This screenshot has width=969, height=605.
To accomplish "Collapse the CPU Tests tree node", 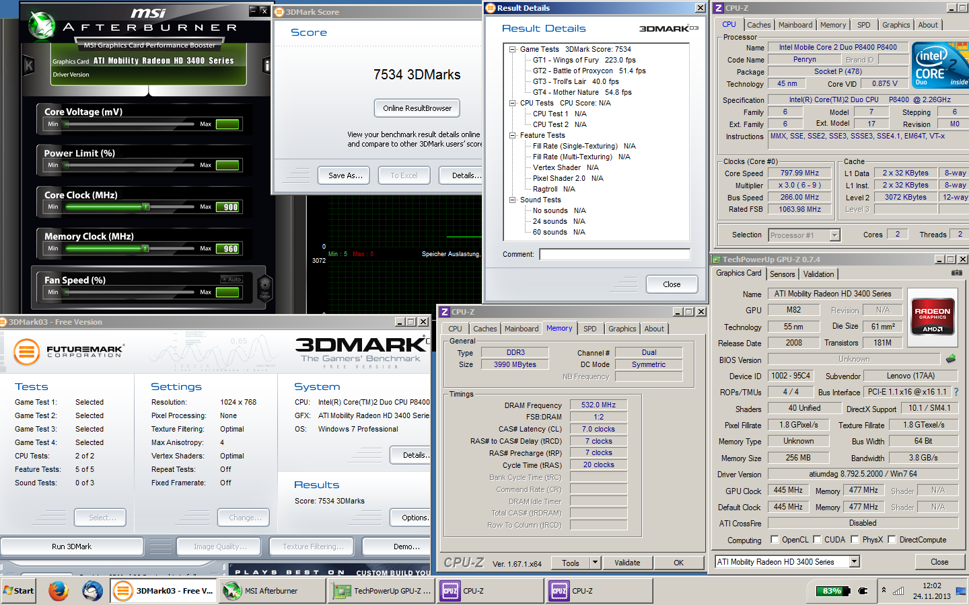I will (513, 103).
